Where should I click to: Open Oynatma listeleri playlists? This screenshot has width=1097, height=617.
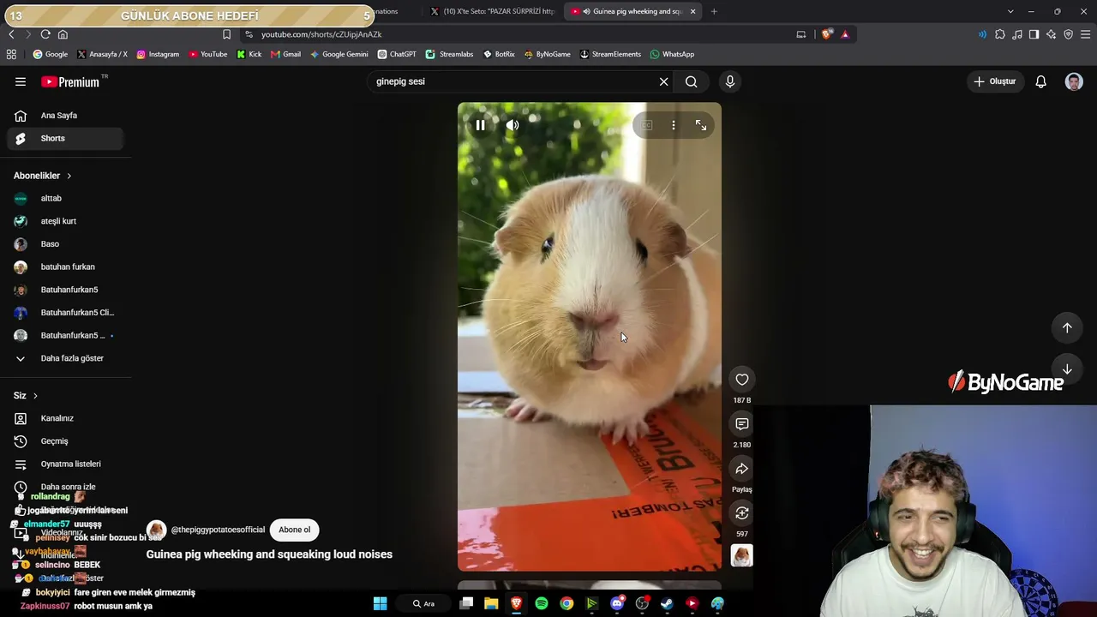coord(65,464)
